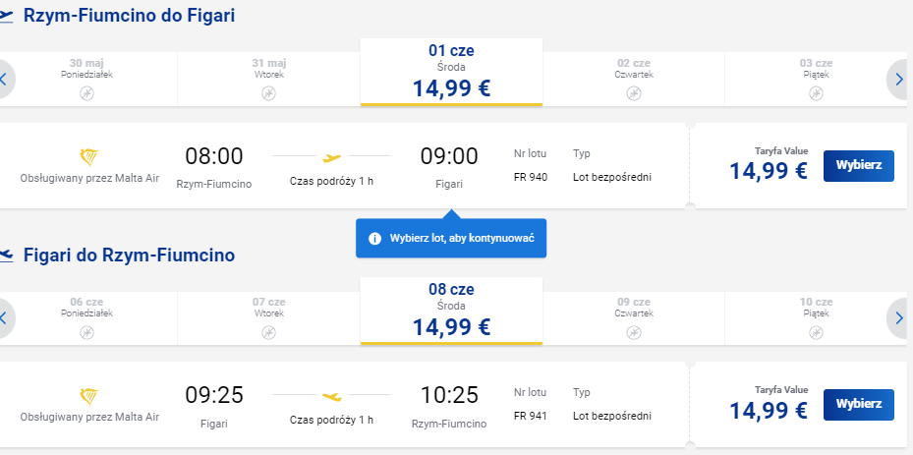Image resolution: width=913 pixels, height=455 pixels.
Task: Click the Figari 09:25 return flight card
Action: [345, 404]
